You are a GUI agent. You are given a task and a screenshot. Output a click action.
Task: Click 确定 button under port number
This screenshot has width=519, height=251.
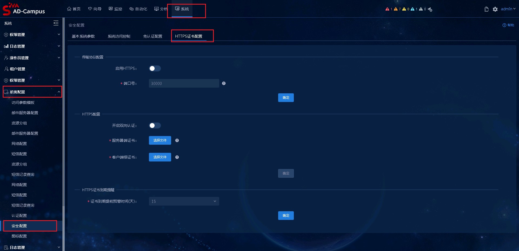(286, 98)
